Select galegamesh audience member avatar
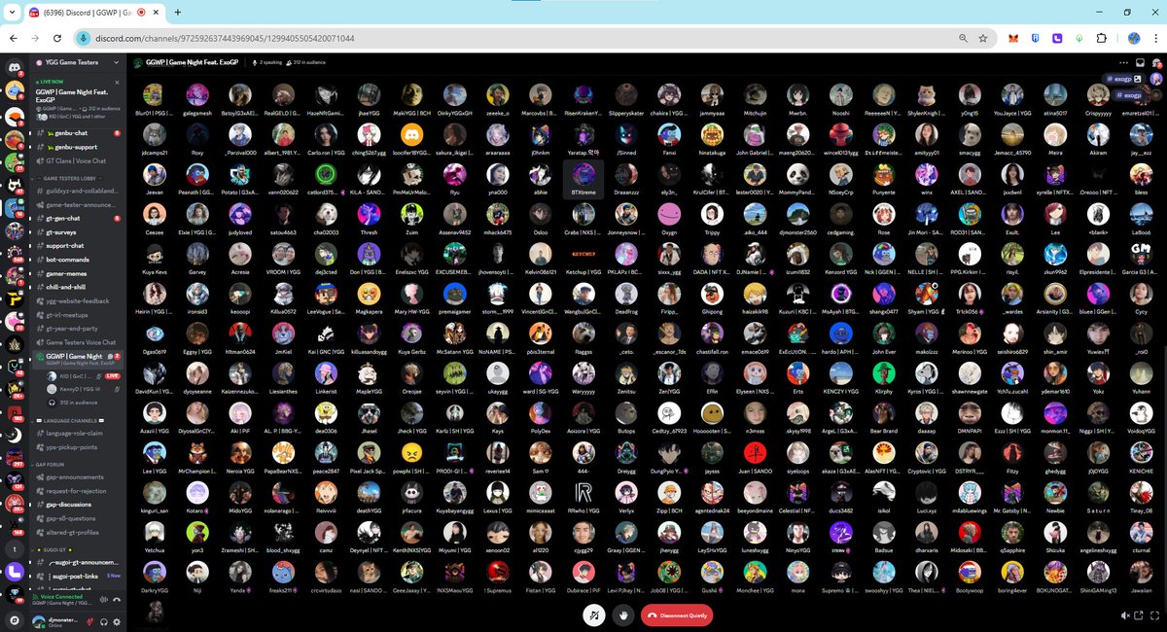This screenshot has width=1167, height=632. 197,94
